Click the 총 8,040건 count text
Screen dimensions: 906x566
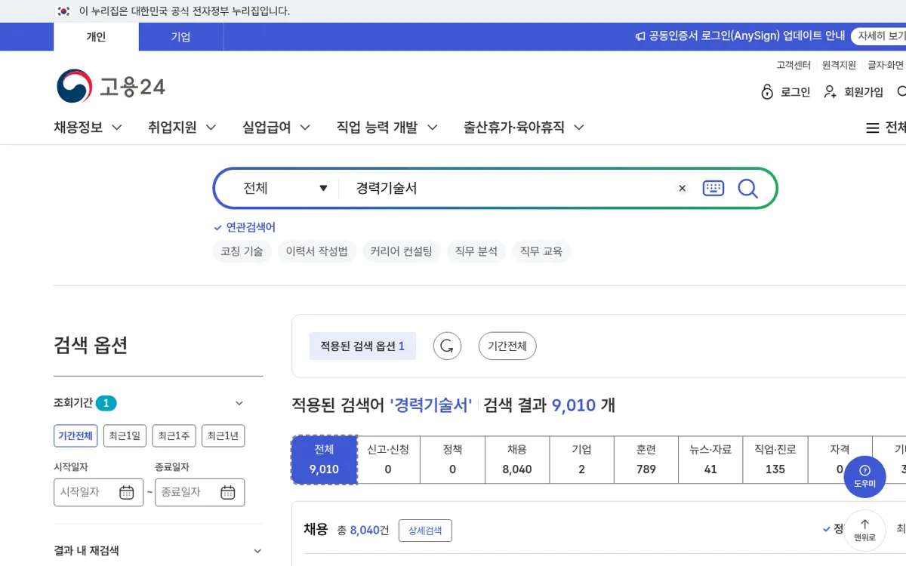pos(362,530)
